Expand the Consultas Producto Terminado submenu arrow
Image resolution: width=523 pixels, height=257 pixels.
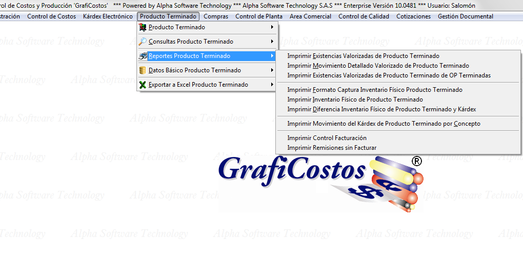click(272, 42)
